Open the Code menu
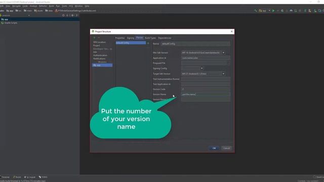The width and height of the screenshot is (324, 182). point(25,6)
